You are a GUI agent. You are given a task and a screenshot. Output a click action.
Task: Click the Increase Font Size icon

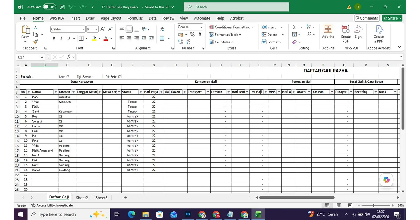click(x=103, y=29)
